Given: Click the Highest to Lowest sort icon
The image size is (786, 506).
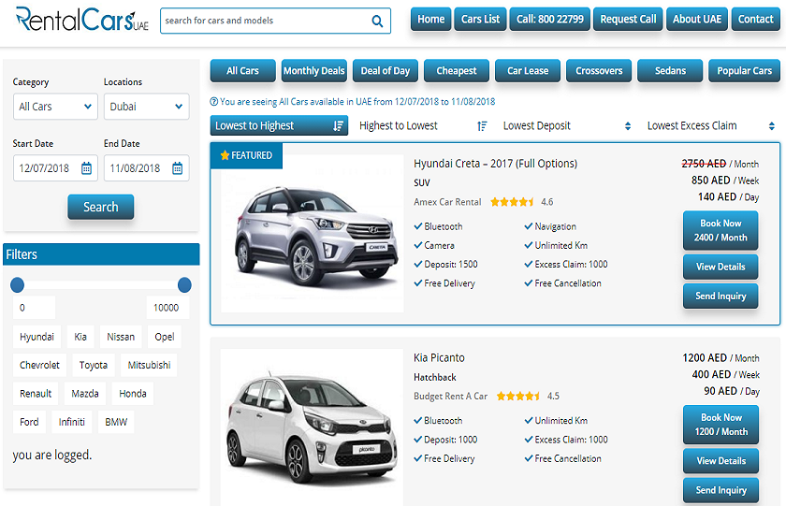Looking at the screenshot, I should pyautogui.click(x=482, y=126).
